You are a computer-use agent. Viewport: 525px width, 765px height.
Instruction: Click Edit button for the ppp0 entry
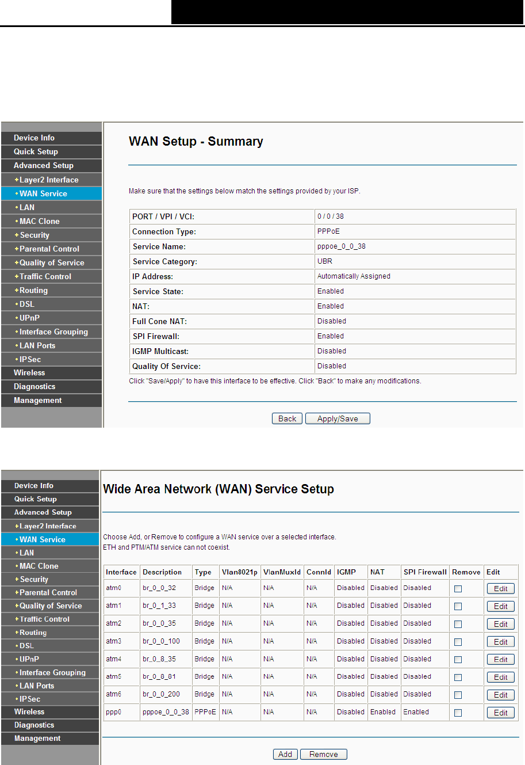[501, 713]
